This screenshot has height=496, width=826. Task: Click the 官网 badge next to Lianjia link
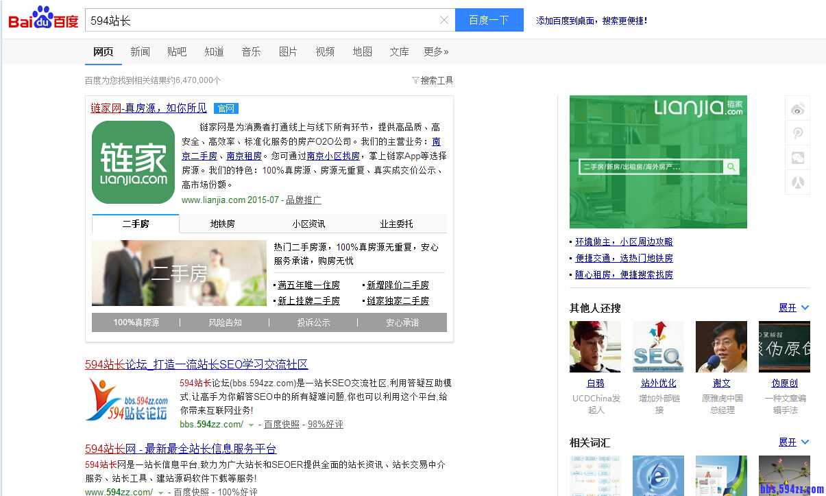pyautogui.click(x=226, y=108)
